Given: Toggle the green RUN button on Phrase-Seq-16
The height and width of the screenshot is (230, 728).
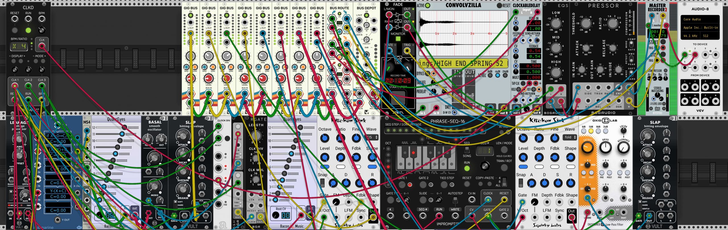Looking at the screenshot, I should tap(467, 168).
